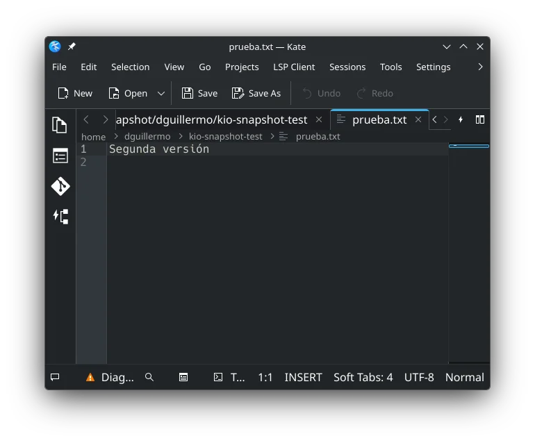Open the Go menu
The width and height of the screenshot is (535, 443).
coord(205,67)
